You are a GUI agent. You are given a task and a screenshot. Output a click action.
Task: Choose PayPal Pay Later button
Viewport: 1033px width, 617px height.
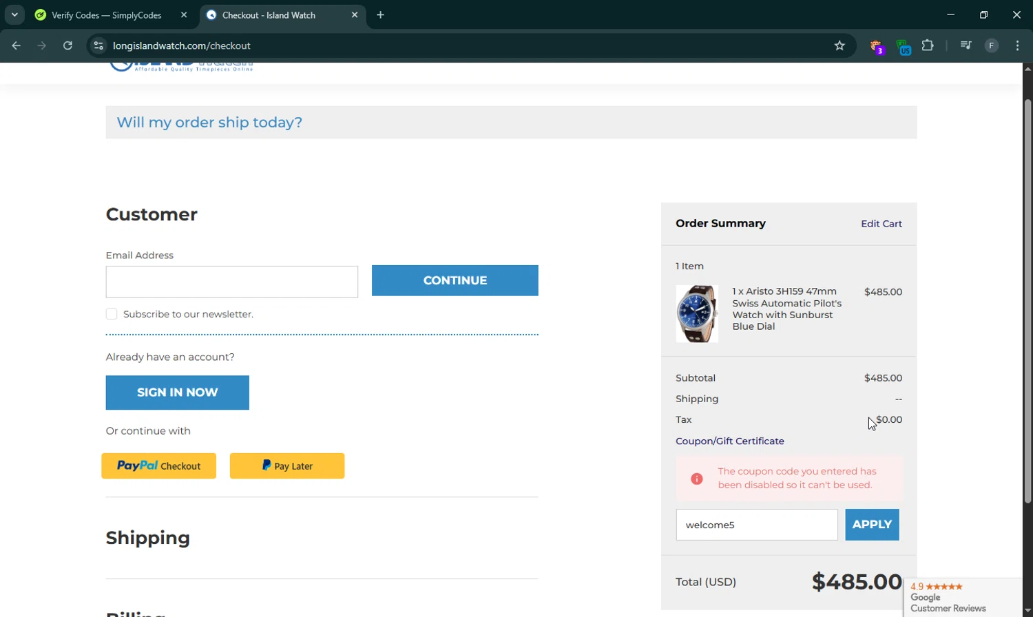coord(287,466)
